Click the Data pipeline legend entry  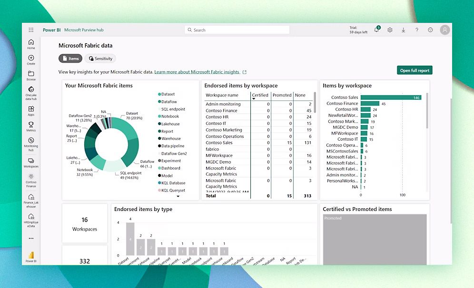coord(171,146)
